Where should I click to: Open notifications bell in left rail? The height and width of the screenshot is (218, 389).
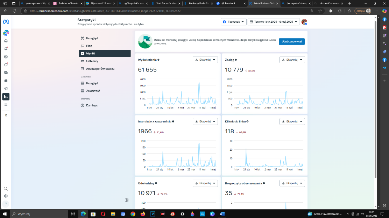6,49
